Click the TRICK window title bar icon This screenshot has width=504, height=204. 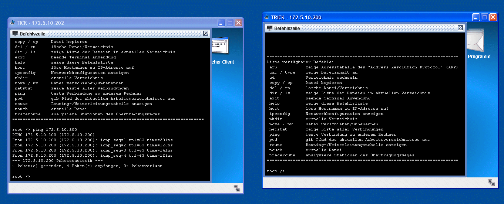pyautogui.click(x=266, y=17)
